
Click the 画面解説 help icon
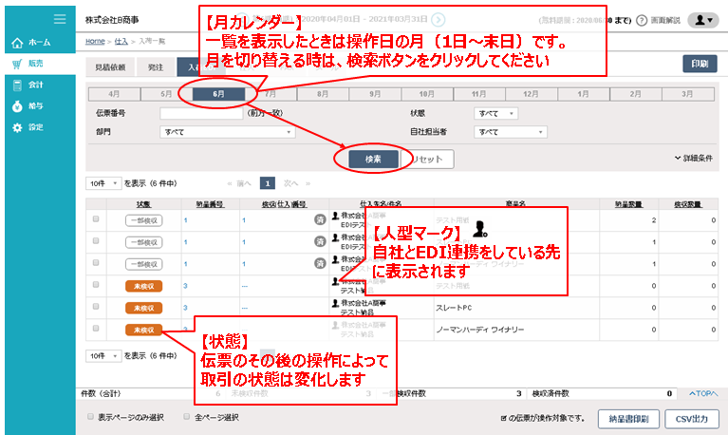click(643, 20)
